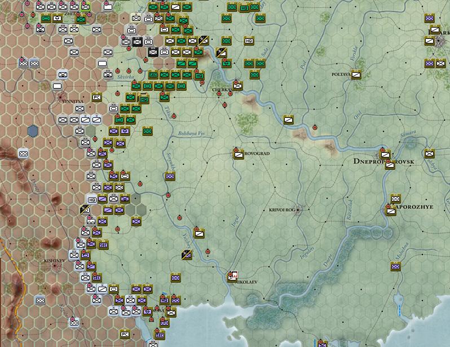
Task: Pick the purple SEC counter southeast of Kishinev
Action: point(97,278)
